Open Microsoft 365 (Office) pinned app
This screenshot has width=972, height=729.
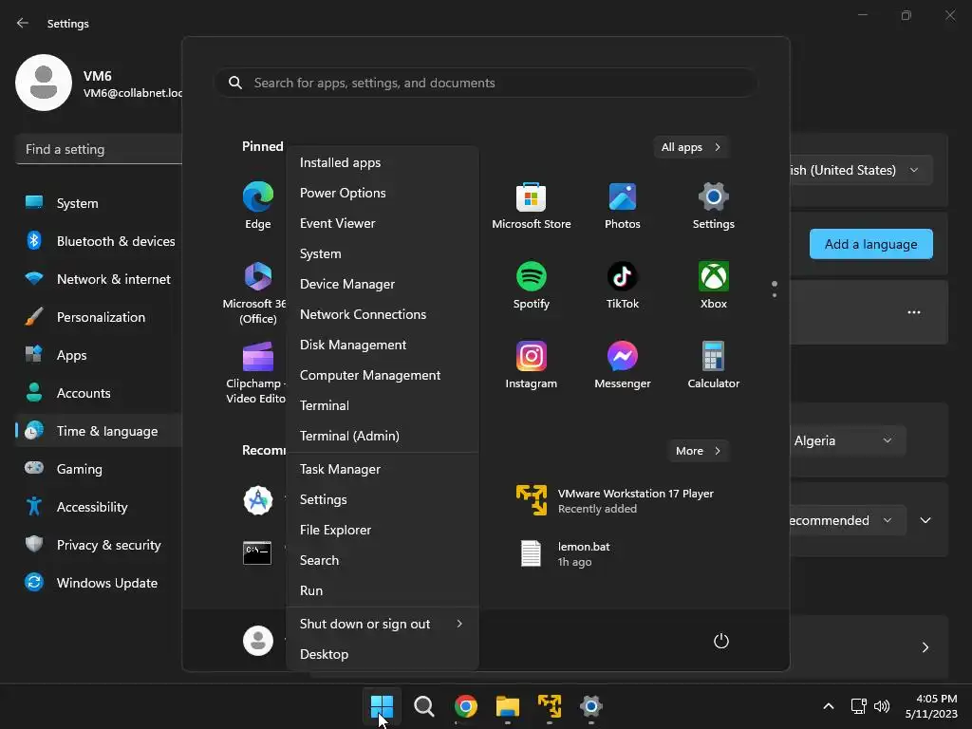coord(255,292)
